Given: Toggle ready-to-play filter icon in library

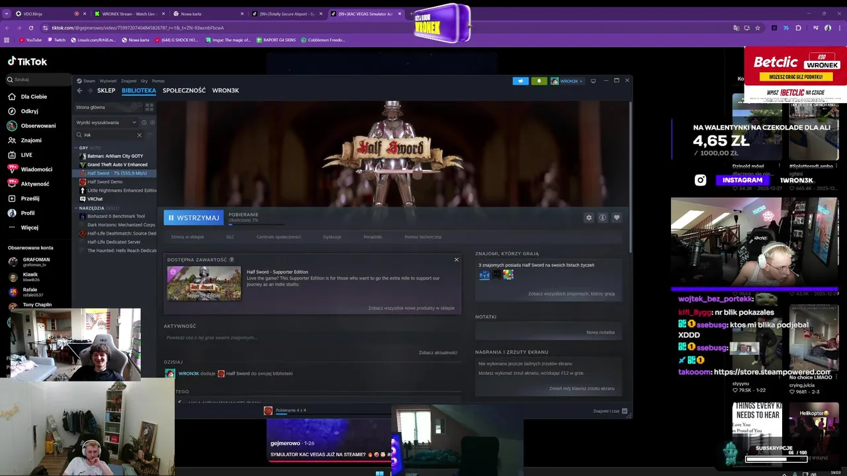Looking at the screenshot, I should (x=152, y=122).
